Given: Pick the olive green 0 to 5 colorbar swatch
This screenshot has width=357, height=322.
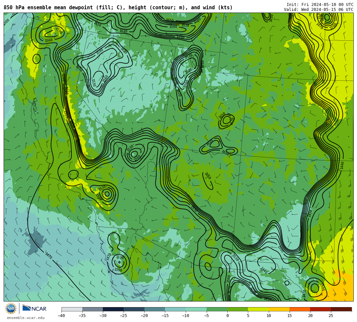Looking at the screenshot, I should 238,309.
